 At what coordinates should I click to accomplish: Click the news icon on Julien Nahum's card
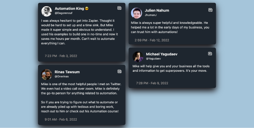click(x=210, y=10)
